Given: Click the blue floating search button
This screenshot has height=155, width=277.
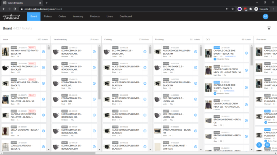Looking at the screenshot, I should [x=259, y=145].
